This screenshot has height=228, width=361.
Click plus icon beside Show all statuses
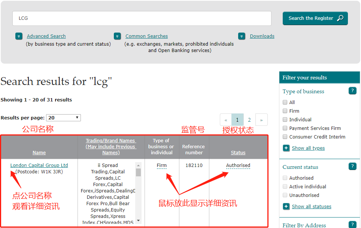coord(286,206)
